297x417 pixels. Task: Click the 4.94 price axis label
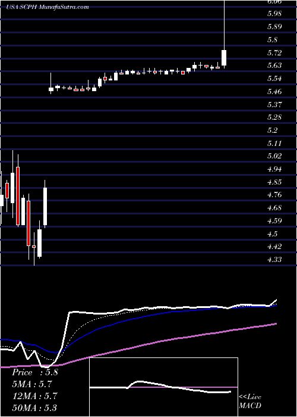[x=274, y=169]
